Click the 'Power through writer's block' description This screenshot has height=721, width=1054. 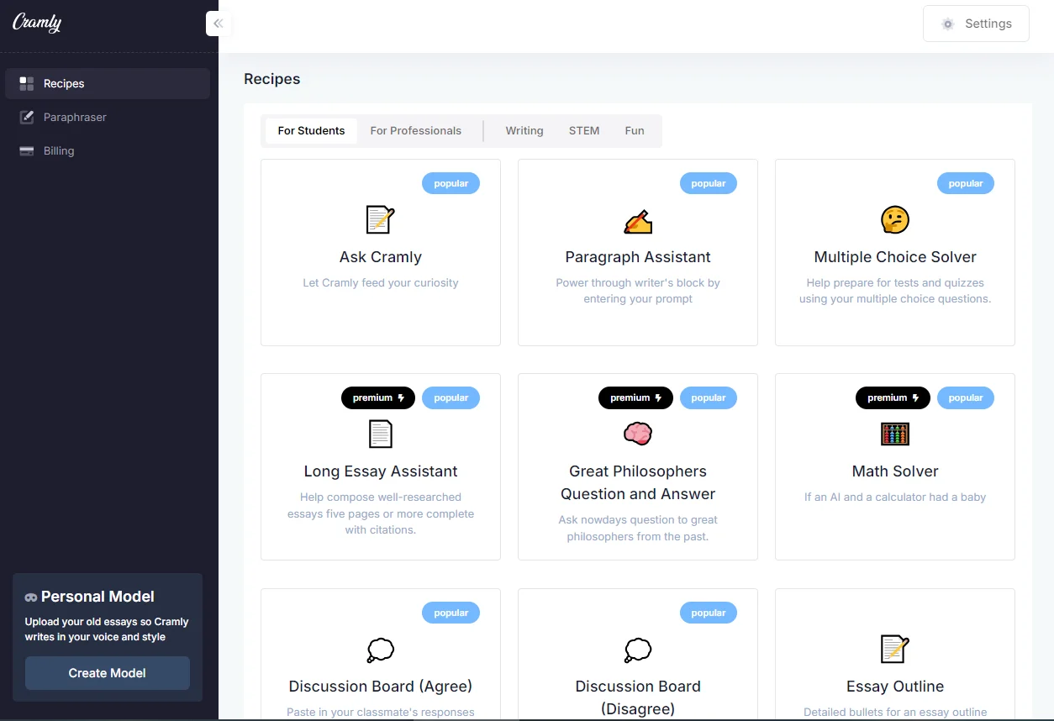coord(638,291)
